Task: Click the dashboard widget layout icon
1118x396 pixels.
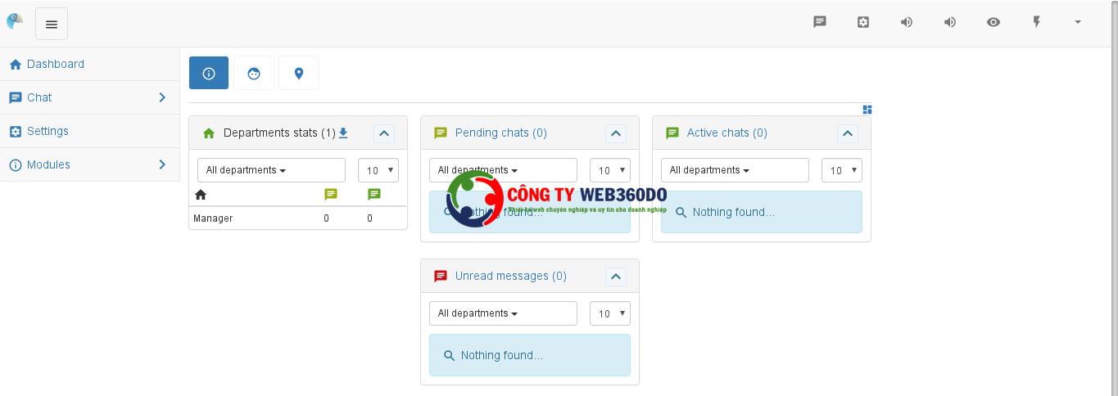Action: coord(867,110)
